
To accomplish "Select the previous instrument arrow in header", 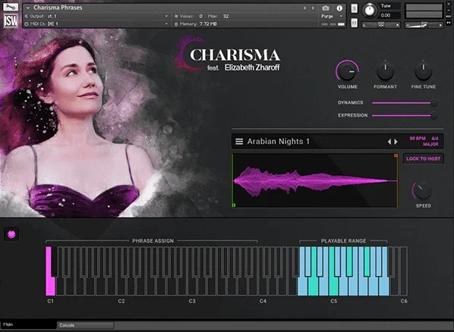I will pyautogui.click(x=304, y=8).
